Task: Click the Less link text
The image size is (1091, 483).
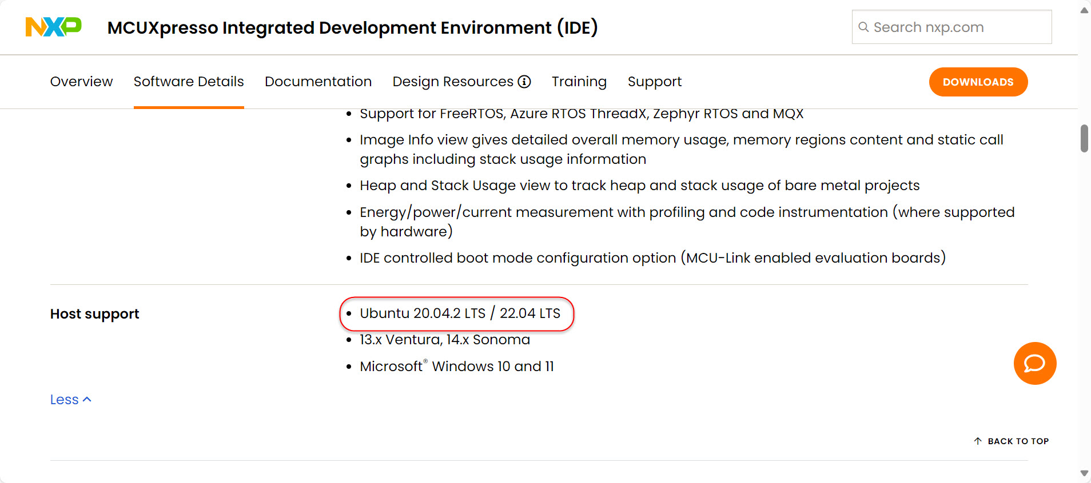Action: point(64,400)
